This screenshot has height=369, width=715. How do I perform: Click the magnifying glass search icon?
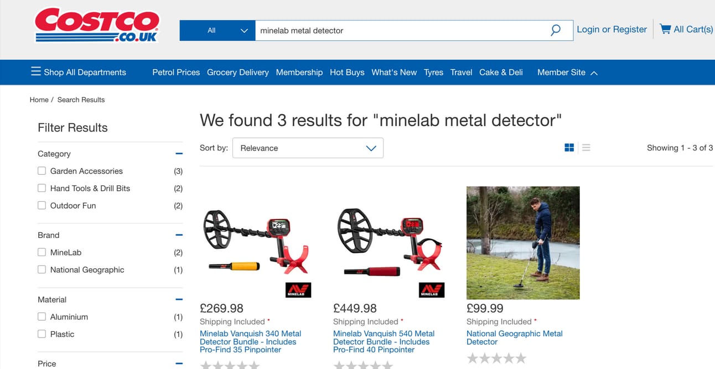[x=556, y=30]
